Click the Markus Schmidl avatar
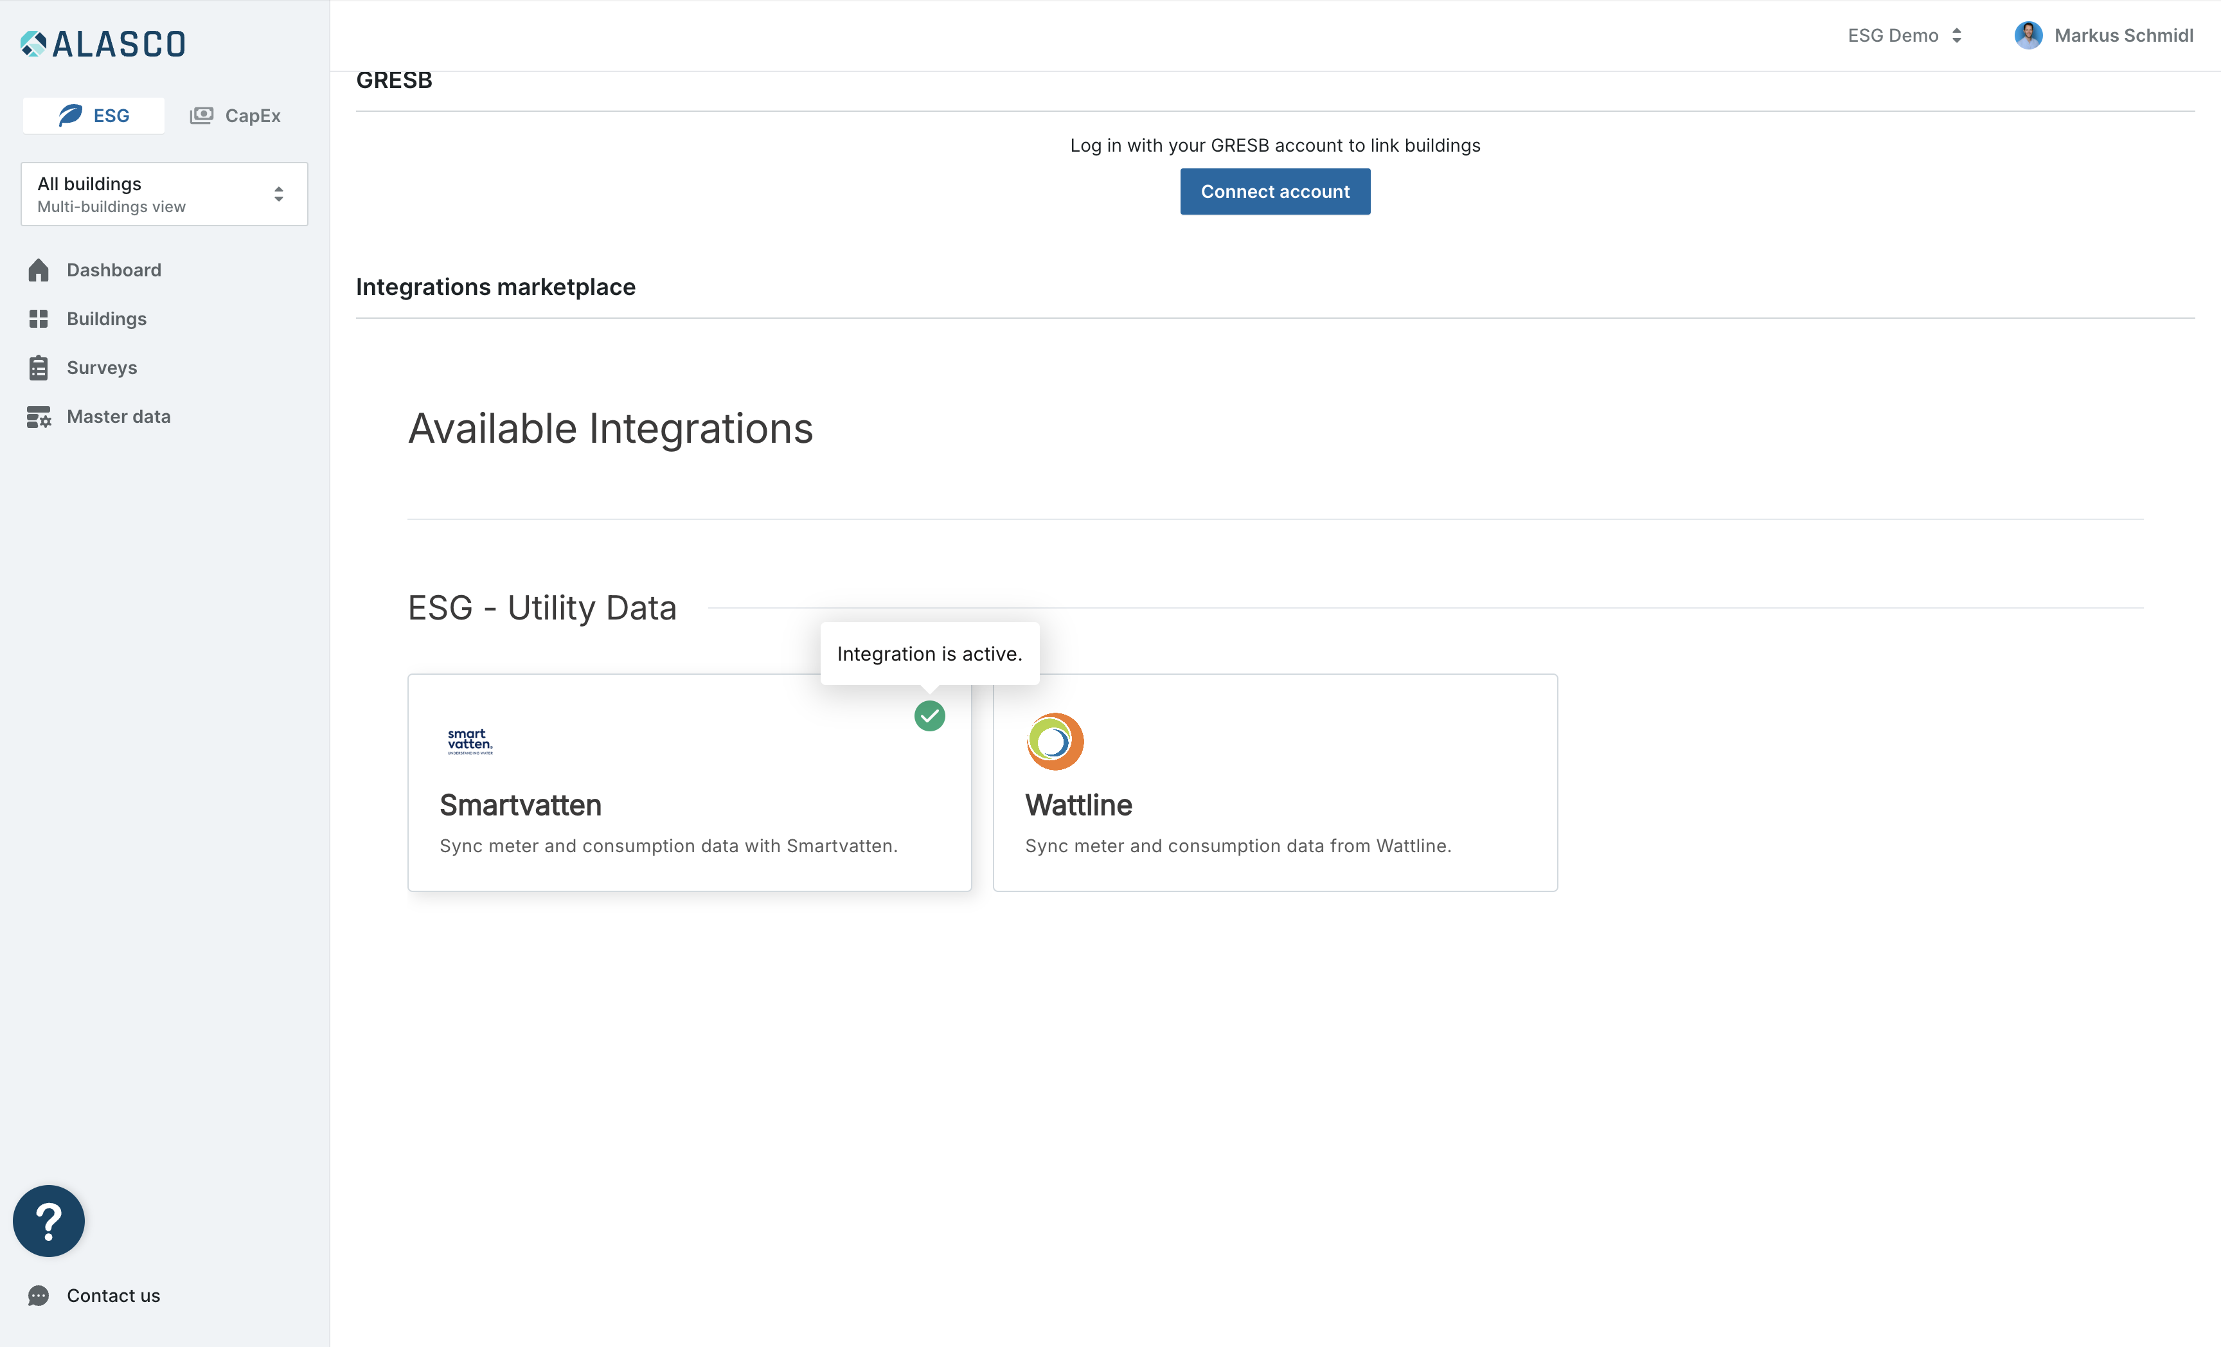Screen dimensions: 2221x1347 [x=2028, y=35]
